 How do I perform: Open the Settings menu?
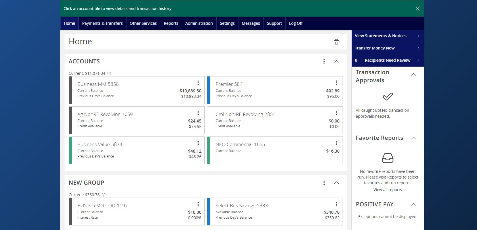[x=227, y=23]
